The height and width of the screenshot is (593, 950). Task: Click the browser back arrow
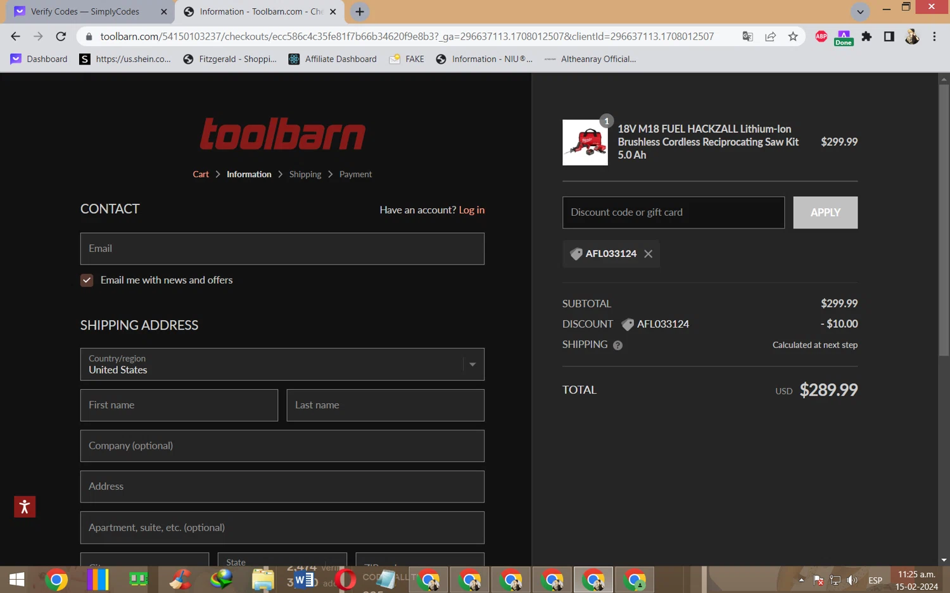point(15,37)
